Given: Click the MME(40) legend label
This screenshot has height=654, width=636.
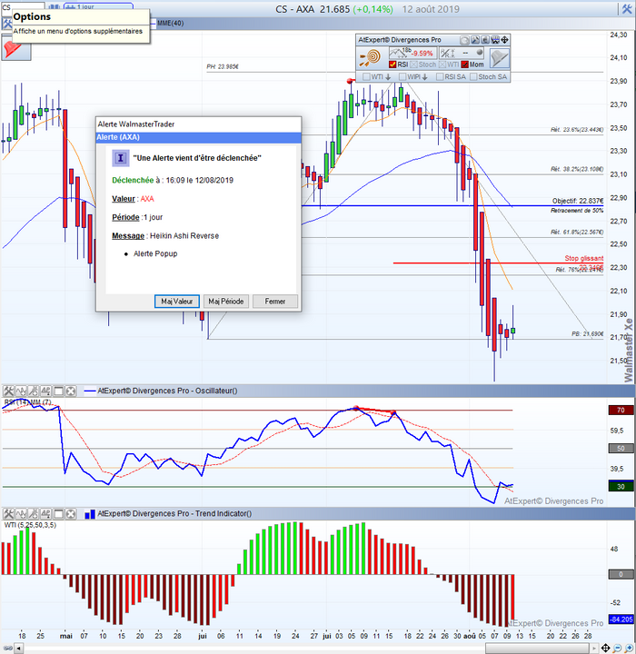Looking at the screenshot, I should pos(170,24).
